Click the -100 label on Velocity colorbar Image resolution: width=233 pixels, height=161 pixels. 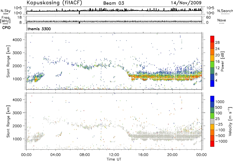click(x=220, y=130)
